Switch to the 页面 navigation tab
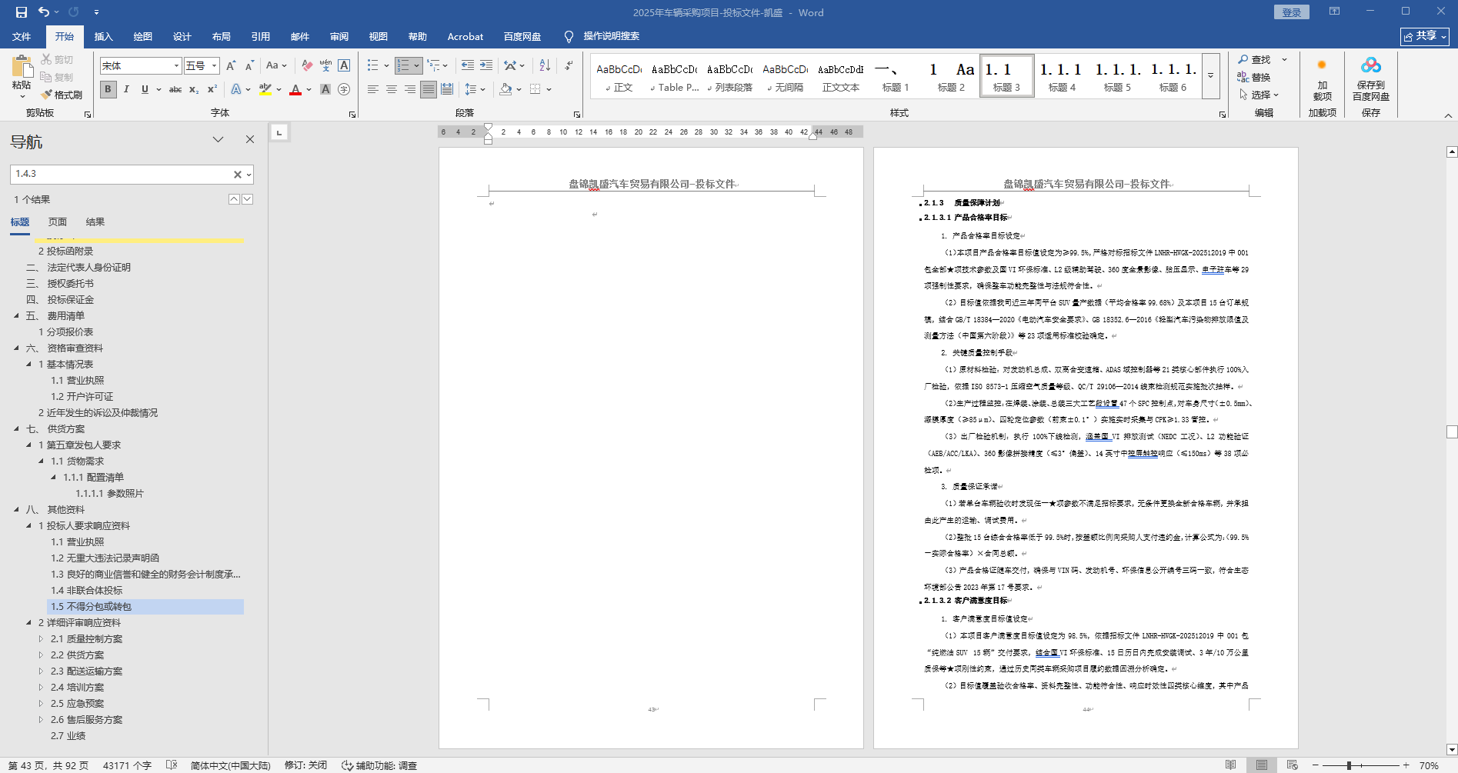The width and height of the screenshot is (1458, 773). click(58, 222)
